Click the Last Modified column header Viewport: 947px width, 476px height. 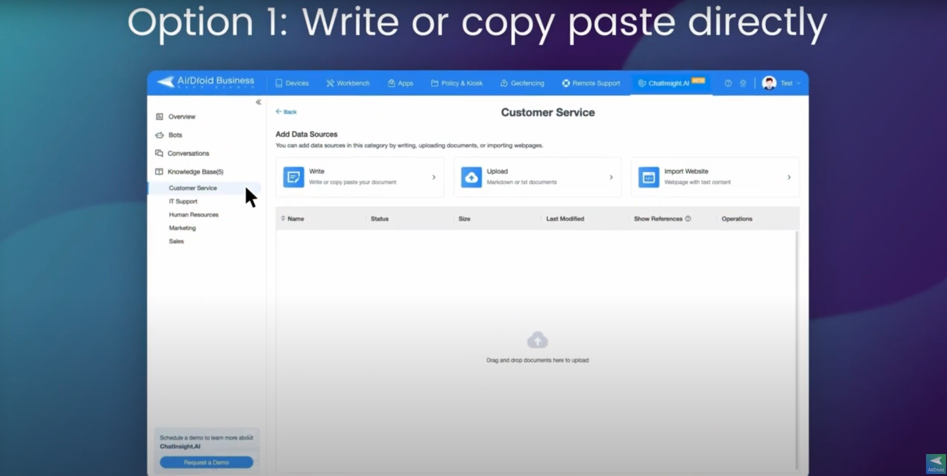565,219
